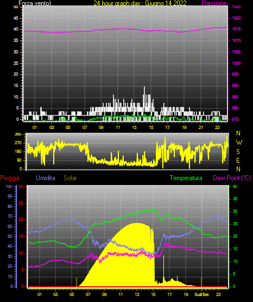This screenshot has height=302, width=253.
Task: Click the green 'Temperatura' legend label
Action: point(186,178)
